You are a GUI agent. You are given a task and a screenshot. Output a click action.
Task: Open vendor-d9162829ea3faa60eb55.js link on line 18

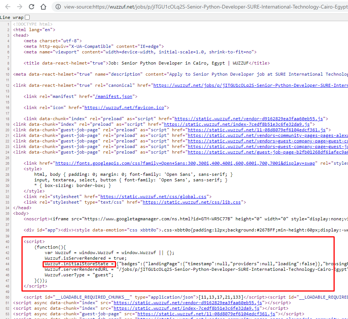pos(249,119)
